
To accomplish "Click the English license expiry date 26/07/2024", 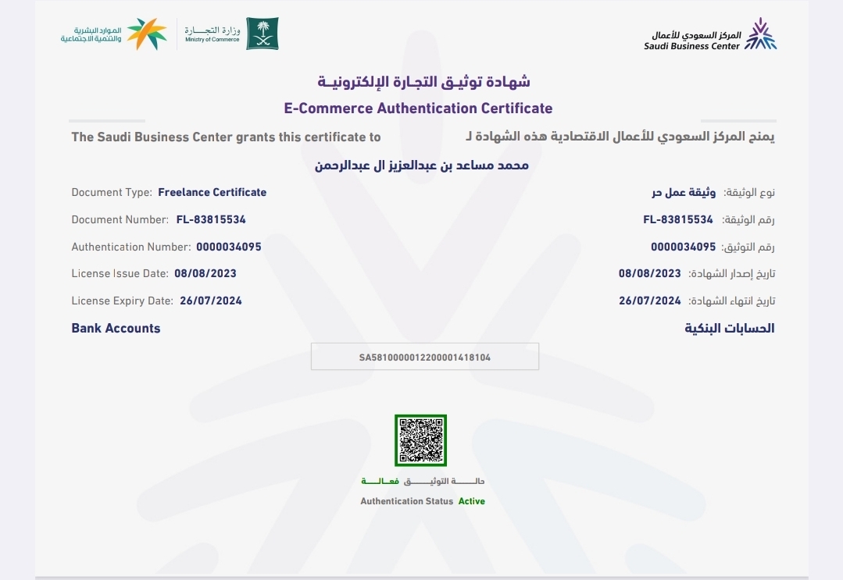I will (x=211, y=301).
